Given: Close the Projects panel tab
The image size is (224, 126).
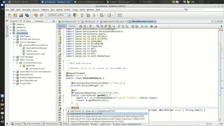Looking at the screenshot, I should 24,21.
